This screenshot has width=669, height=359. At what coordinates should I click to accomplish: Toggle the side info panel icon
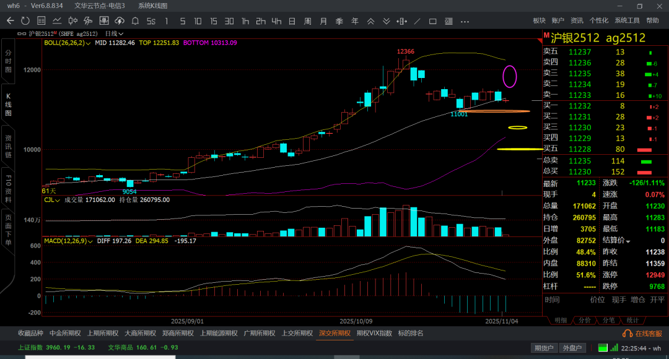448,21
